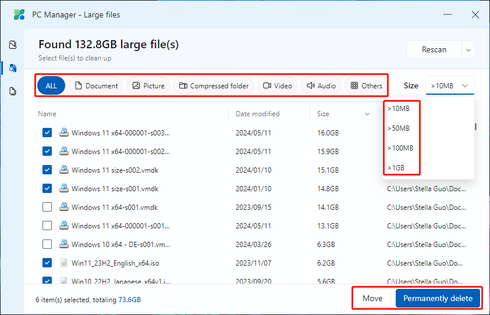Select file name Windows 11 size-s002.vmdk
Screen dimensions: 490x315
115,170
